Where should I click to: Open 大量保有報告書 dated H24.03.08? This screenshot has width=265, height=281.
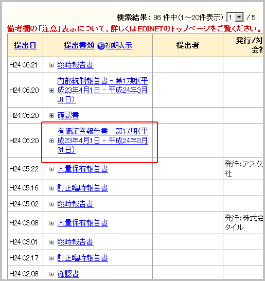click(x=83, y=223)
